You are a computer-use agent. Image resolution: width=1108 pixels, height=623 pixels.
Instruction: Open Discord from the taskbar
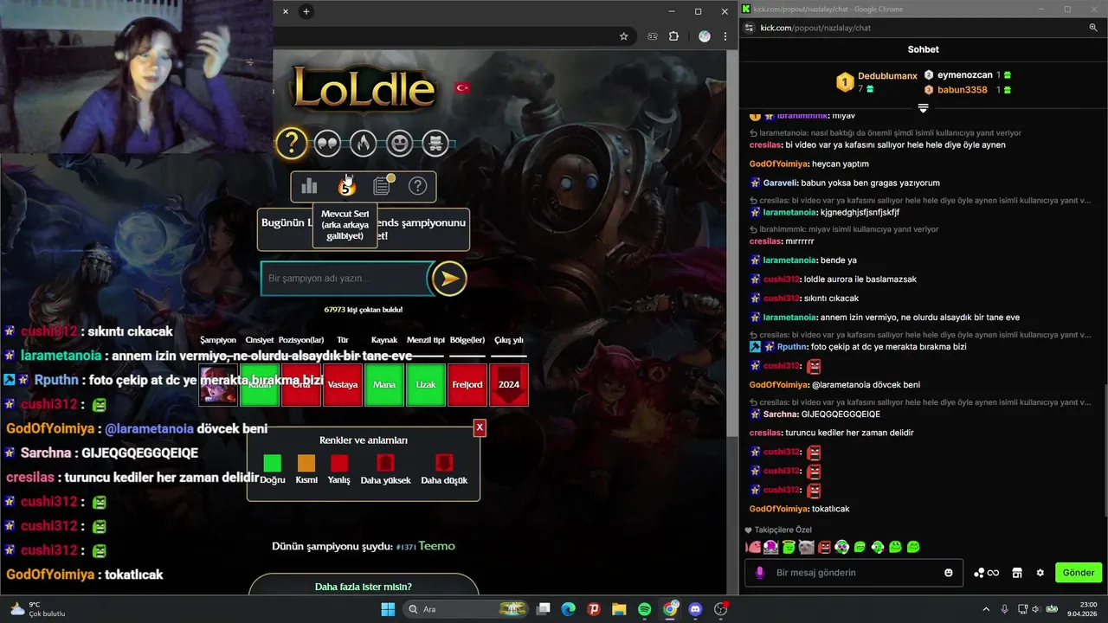pos(695,609)
